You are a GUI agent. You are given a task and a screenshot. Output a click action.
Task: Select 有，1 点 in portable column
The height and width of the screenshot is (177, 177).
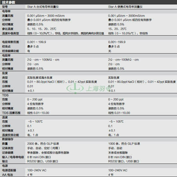coord(114,135)
